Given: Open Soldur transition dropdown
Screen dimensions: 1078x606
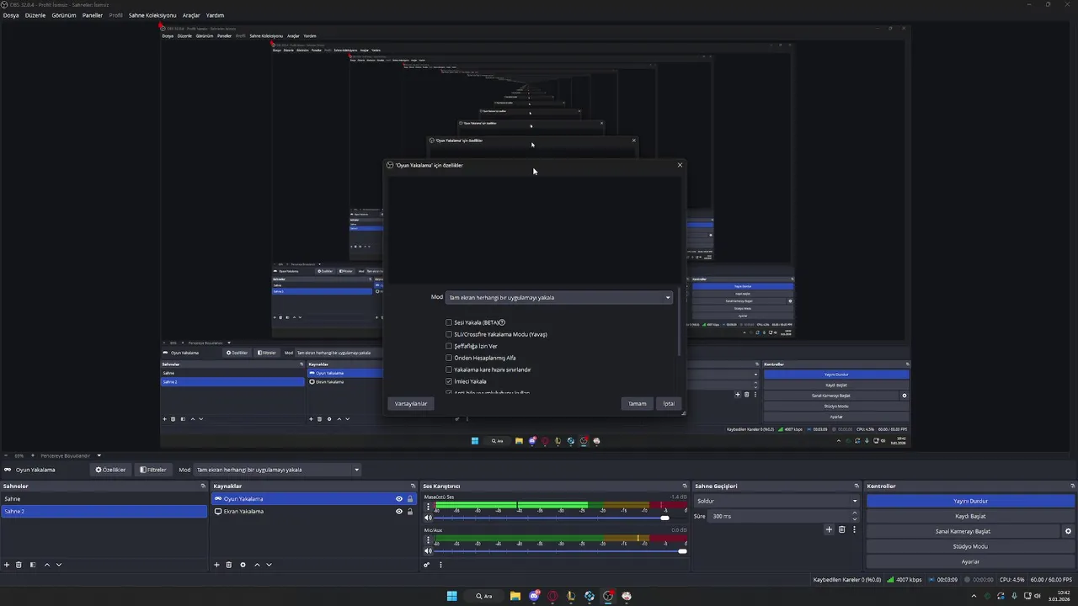Looking at the screenshot, I should point(776,501).
